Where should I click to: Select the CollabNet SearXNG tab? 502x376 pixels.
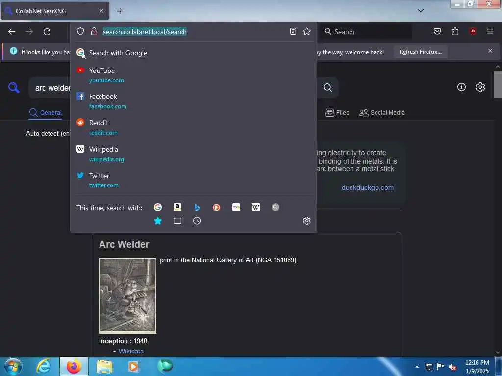pyautogui.click(x=55, y=11)
